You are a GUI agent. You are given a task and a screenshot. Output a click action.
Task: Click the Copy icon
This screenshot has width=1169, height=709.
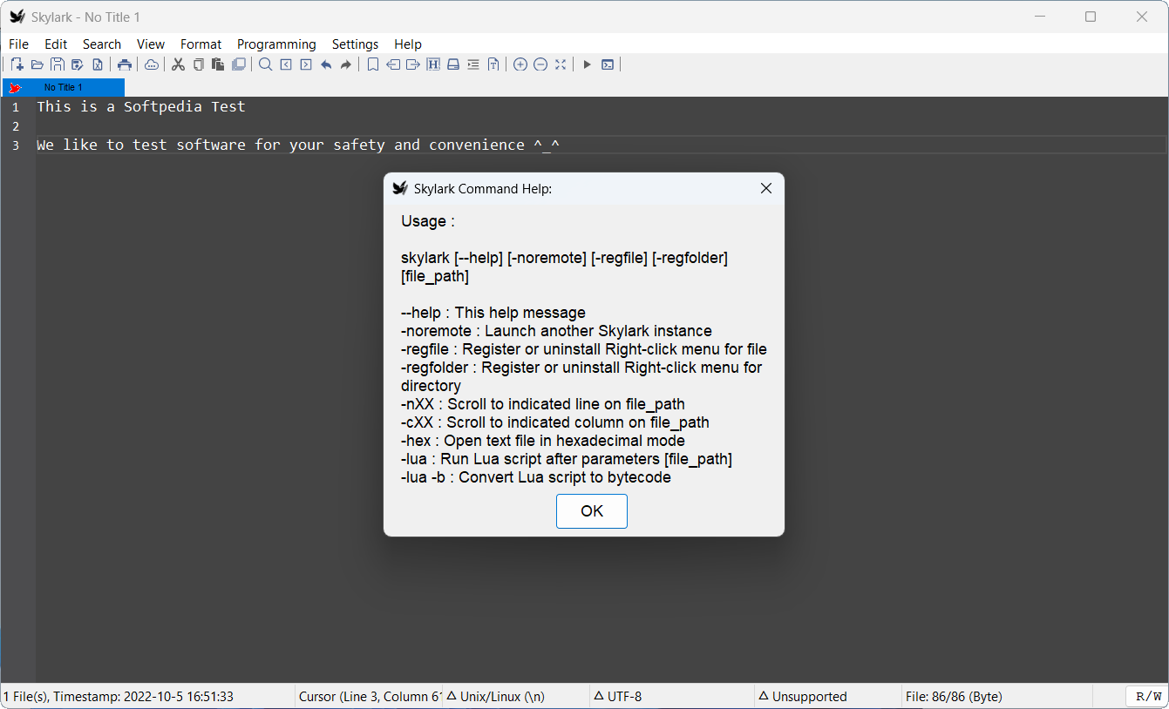click(199, 64)
